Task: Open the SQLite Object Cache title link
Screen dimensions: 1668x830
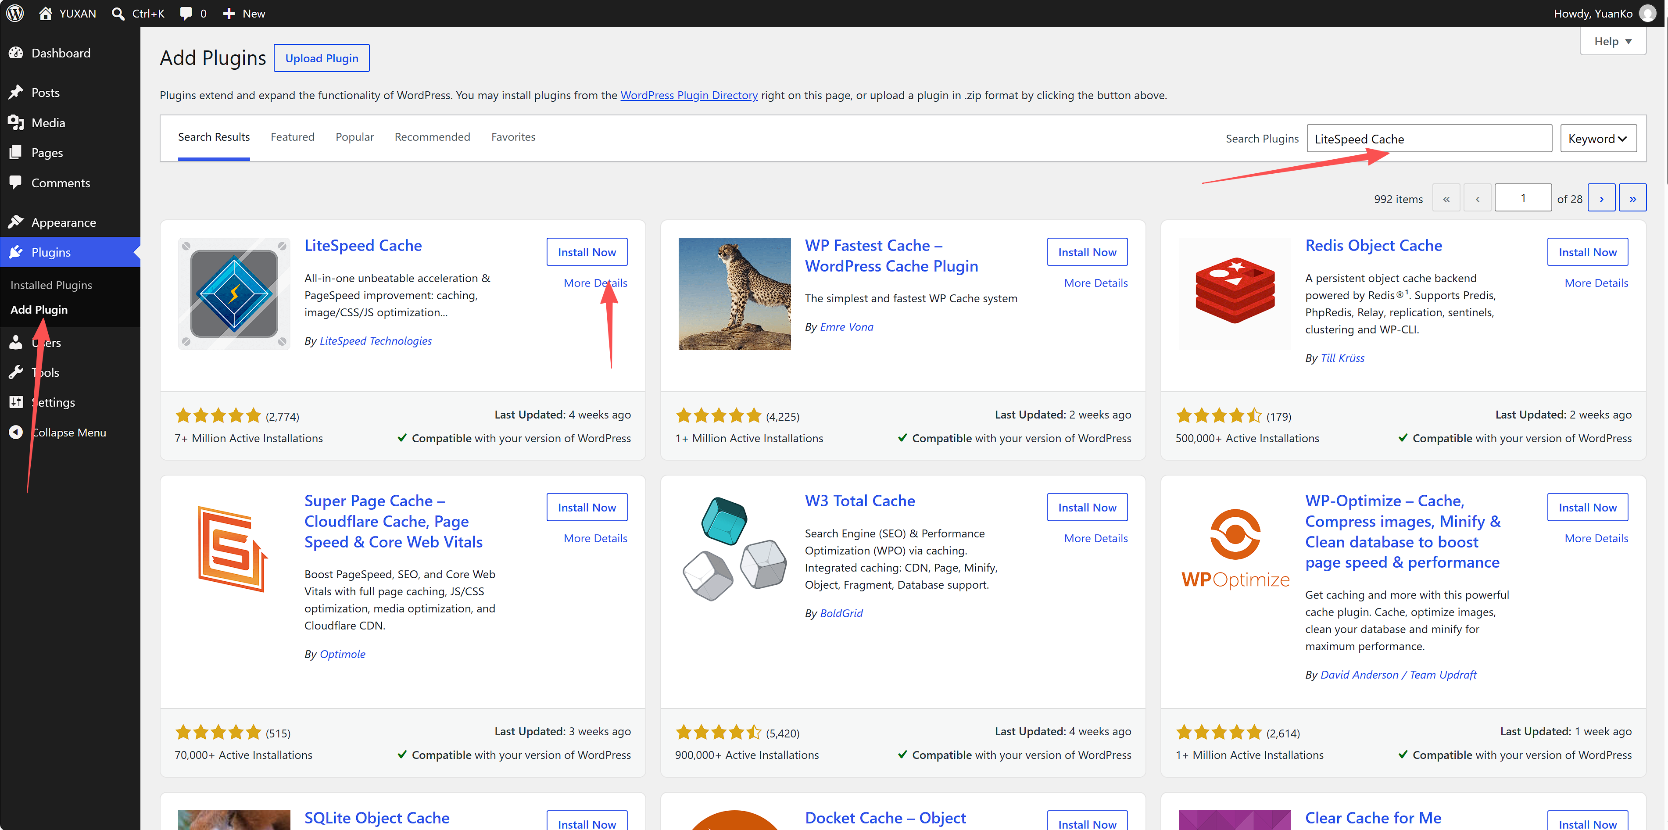Action: pos(377,818)
